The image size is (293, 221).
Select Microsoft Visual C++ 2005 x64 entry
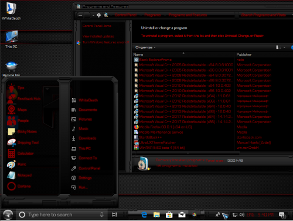click(x=183, y=65)
